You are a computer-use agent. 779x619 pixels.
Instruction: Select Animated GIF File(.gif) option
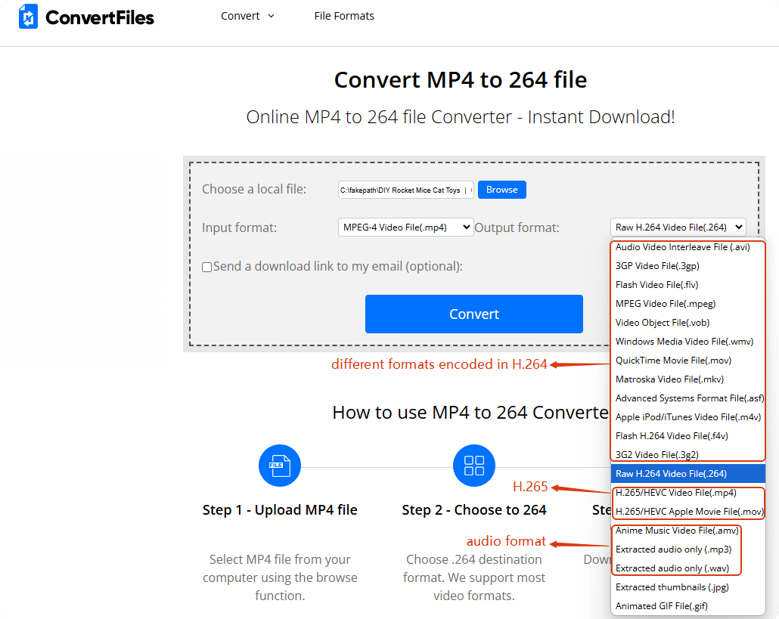pos(661,606)
